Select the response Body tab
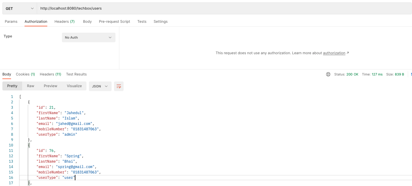Image resolution: width=412 pixels, height=186 pixels. [x=7, y=74]
